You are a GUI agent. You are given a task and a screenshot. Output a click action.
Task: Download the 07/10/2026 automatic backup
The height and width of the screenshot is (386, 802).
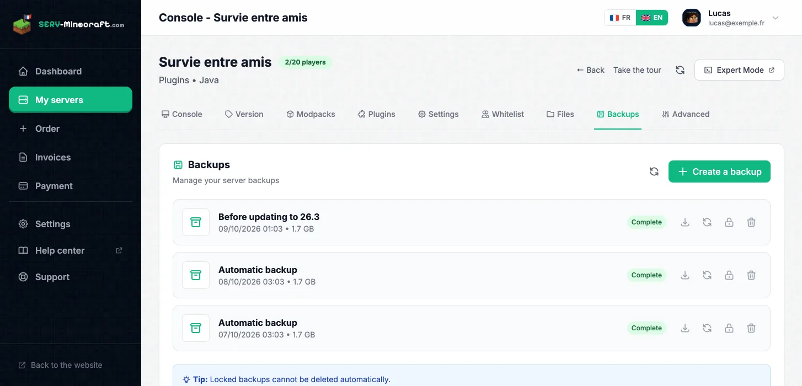click(x=685, y=328)
